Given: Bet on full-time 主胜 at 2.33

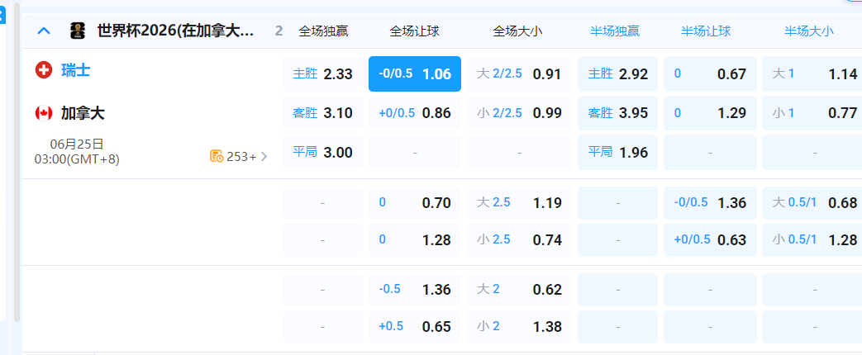Looking at the screenshot, I should pos(322,73).
